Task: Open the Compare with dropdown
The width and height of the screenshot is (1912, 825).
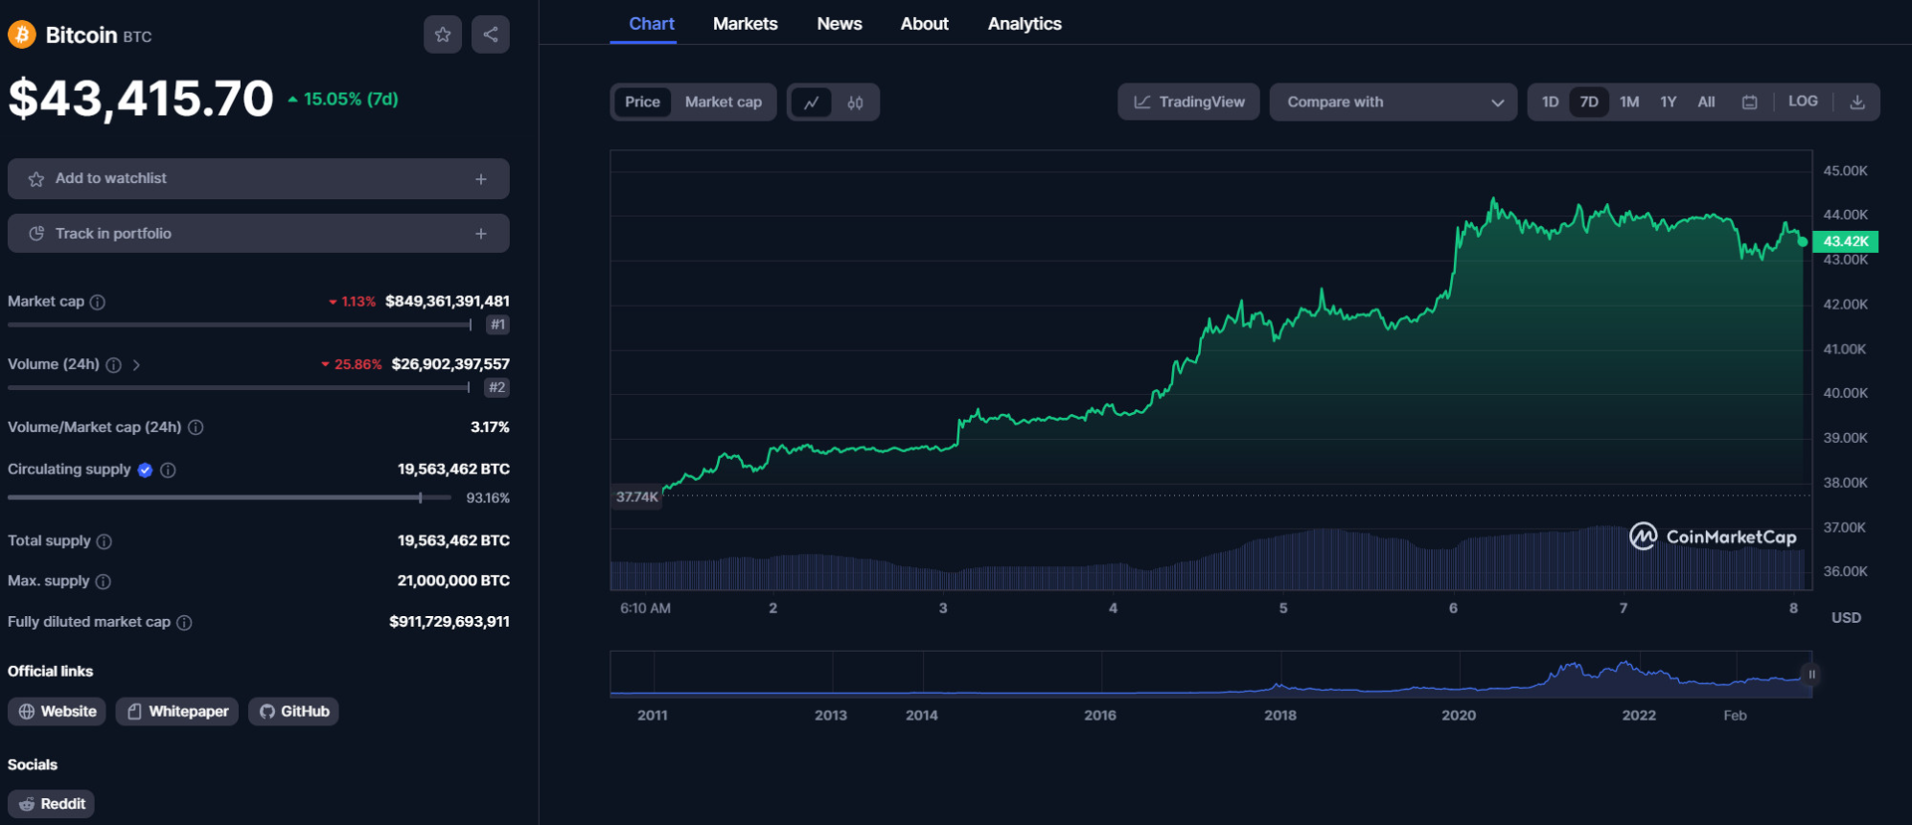Action: coord(1393,103)
